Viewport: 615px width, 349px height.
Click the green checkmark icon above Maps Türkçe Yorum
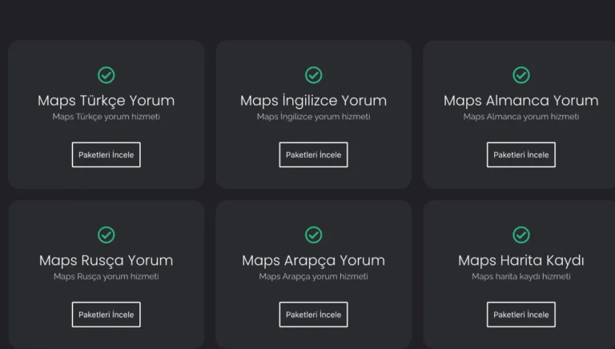tap(107, 75)
